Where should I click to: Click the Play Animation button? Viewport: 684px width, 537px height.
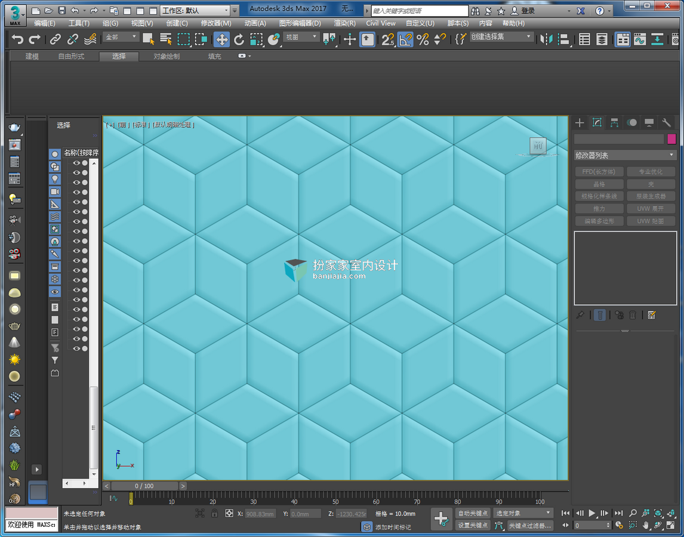tap(592, 513)
